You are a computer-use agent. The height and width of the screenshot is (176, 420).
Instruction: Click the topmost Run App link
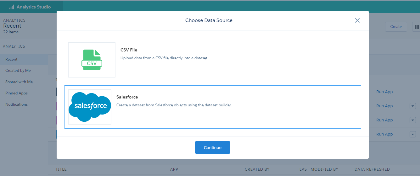click(384, 92)
